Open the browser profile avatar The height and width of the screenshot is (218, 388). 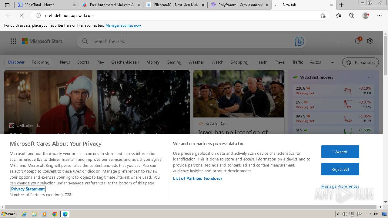click(x=366, y=15)
